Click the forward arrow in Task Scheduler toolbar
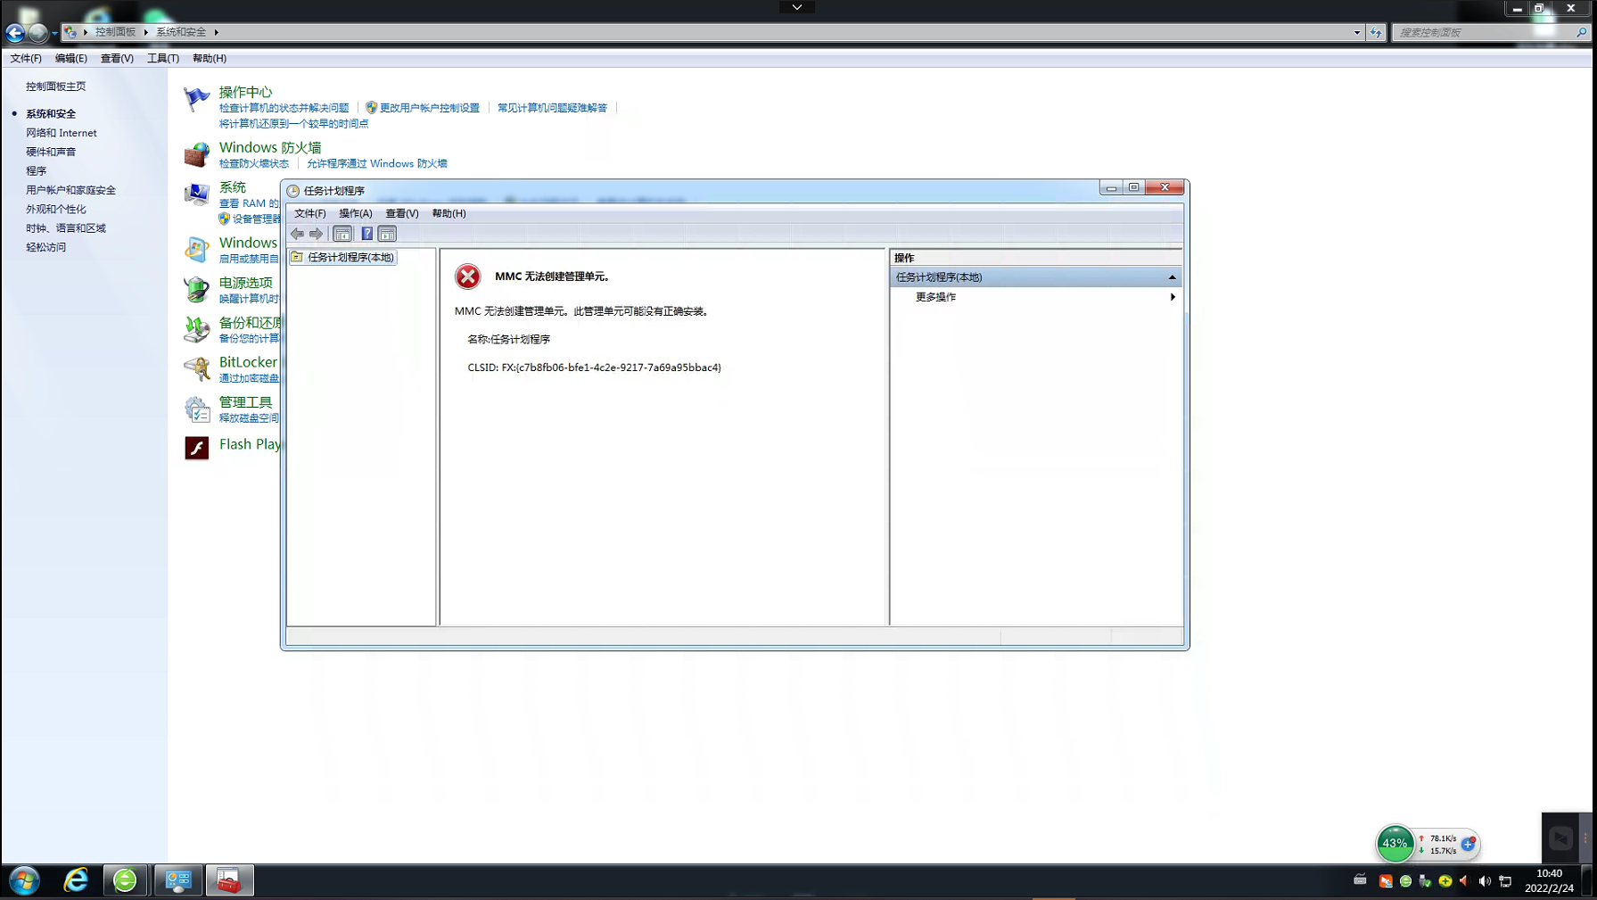The height and width of the screenshot is (900, 1597). (316, 234)
